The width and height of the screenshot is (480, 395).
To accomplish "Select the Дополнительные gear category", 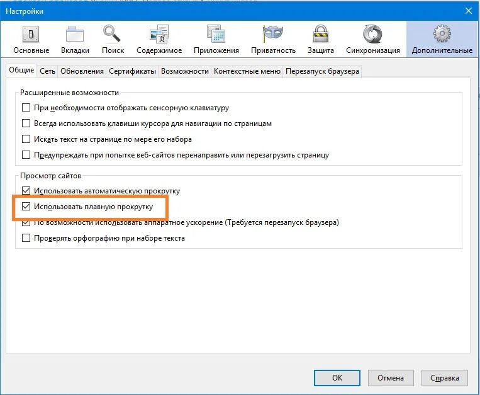I will pyautogui.click(x=442, y=39).
